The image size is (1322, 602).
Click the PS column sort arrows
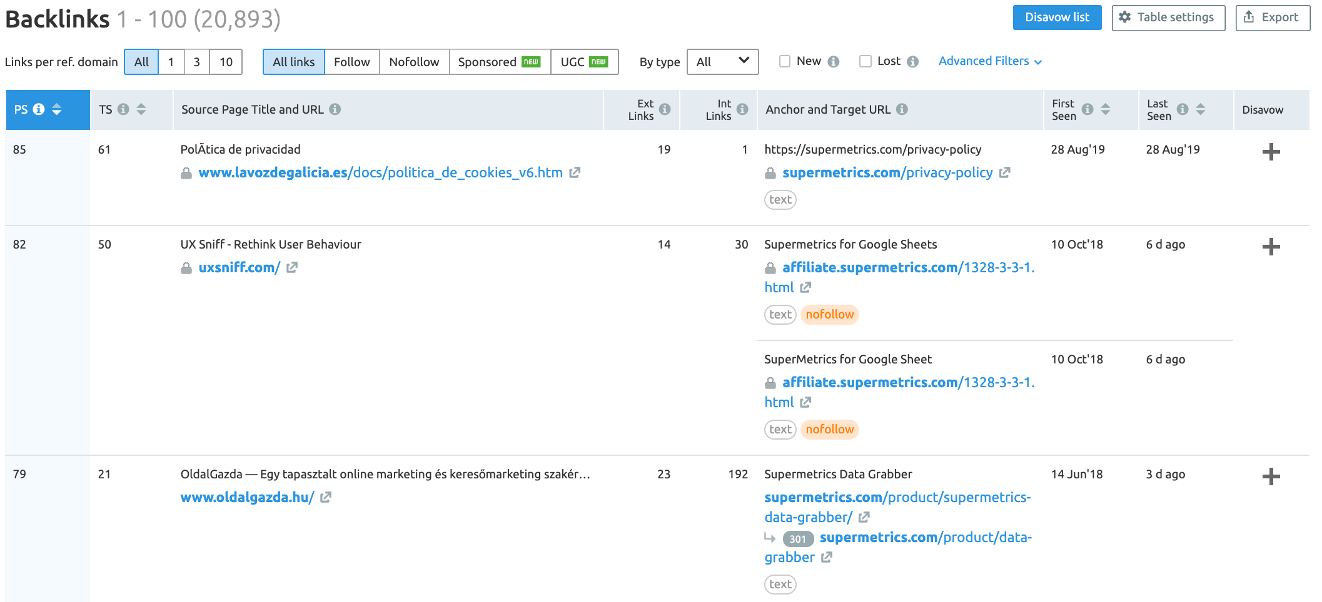57,109
